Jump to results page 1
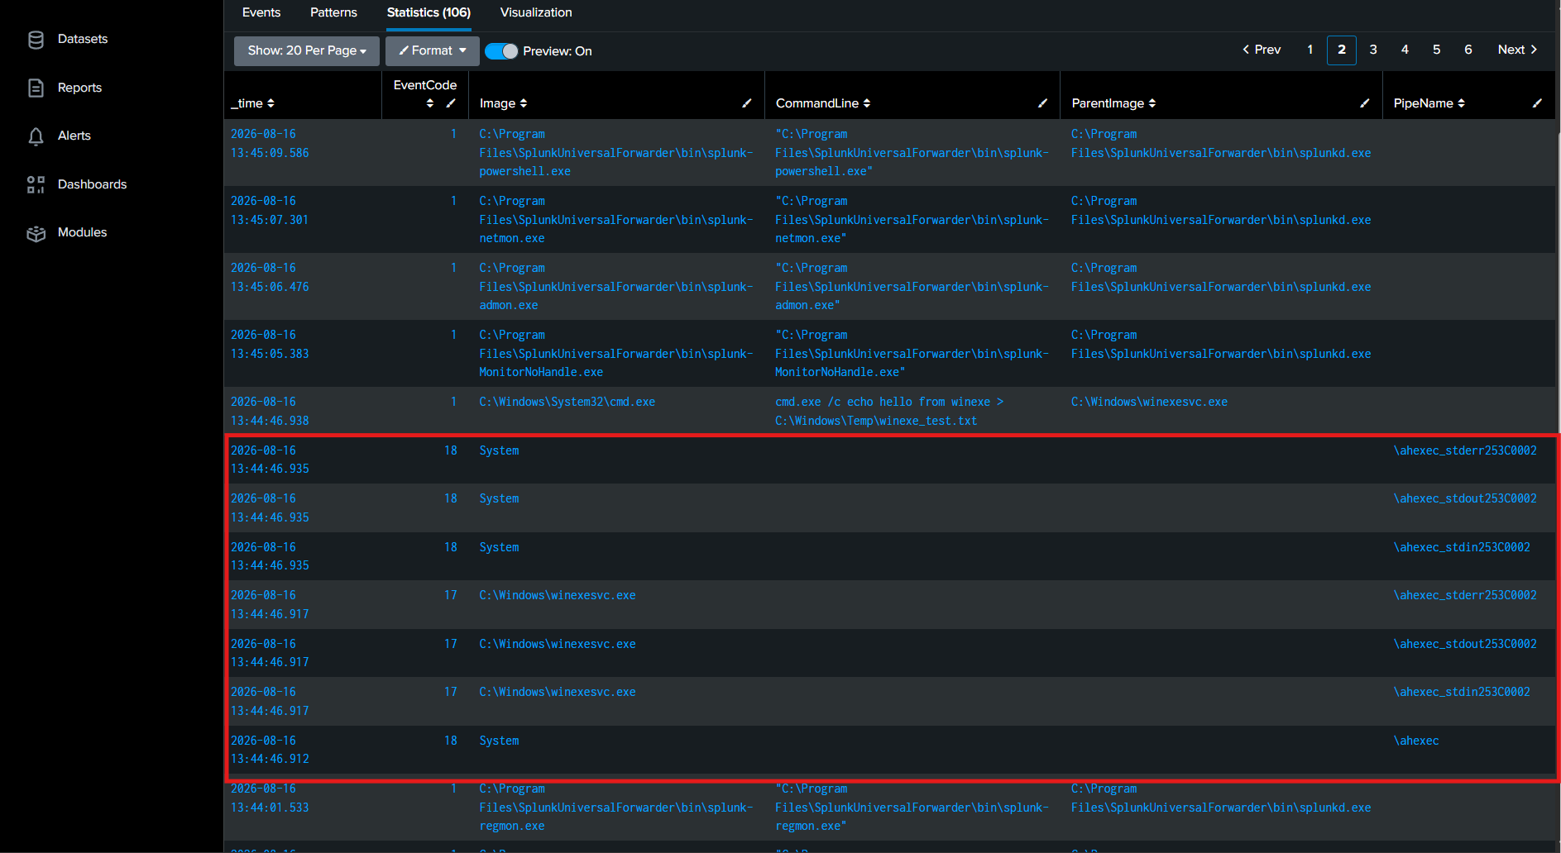The width and height of the screenshot is (1561, 853). pyautogui.click(x=1310, y=50)
